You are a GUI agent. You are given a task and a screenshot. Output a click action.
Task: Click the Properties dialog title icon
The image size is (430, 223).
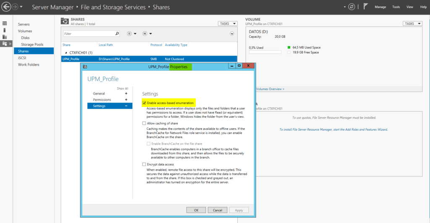pos(85,67)
